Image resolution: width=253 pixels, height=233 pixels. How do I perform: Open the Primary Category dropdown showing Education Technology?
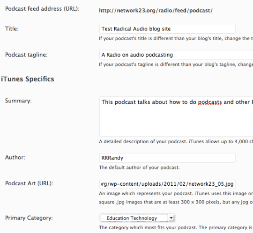point(137,218)
